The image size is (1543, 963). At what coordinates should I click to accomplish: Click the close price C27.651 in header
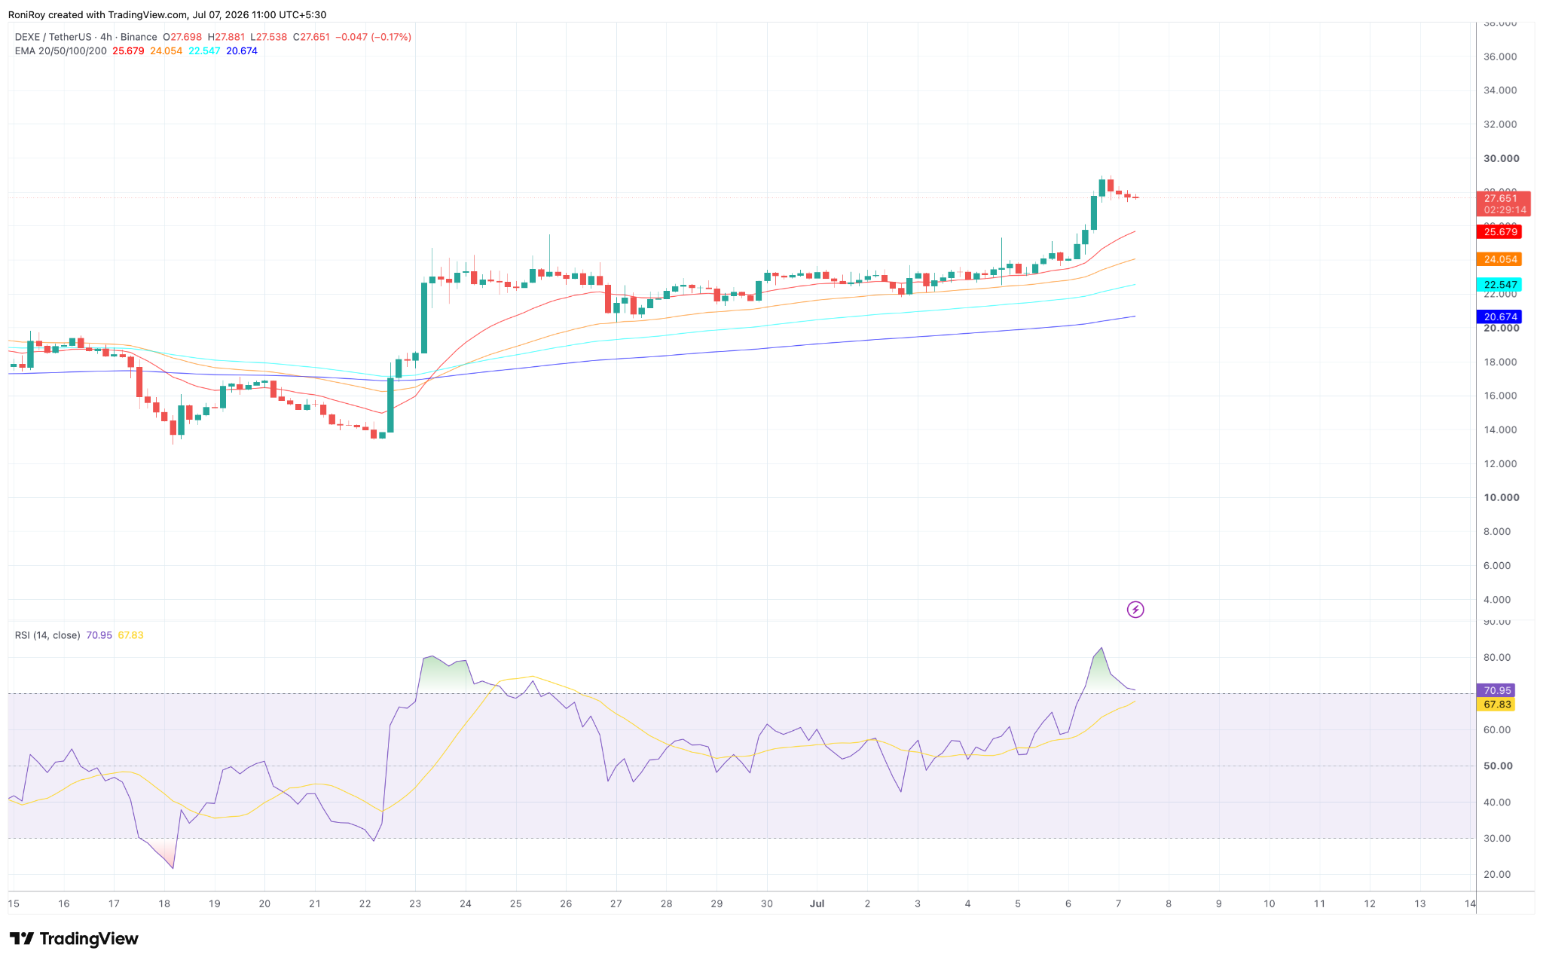click(311, 37)
